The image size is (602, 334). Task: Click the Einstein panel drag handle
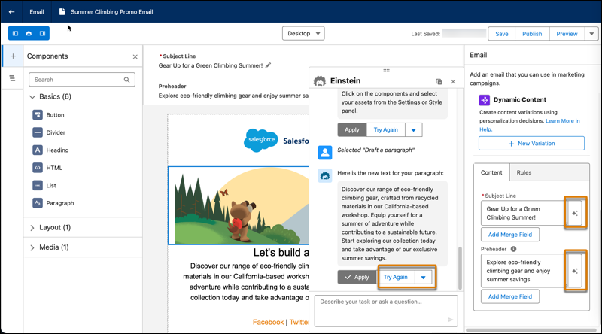[386, 71]
